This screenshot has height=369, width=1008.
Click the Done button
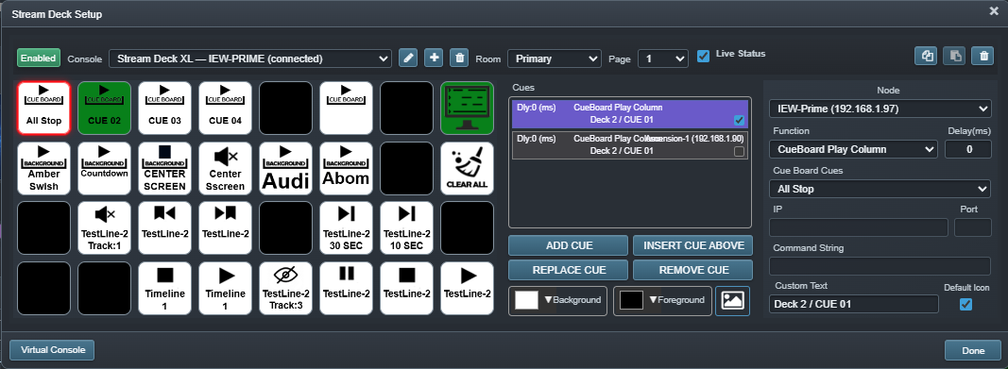[x=973, y=351]
